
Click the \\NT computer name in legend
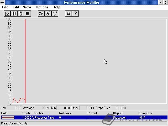(142, 118)
